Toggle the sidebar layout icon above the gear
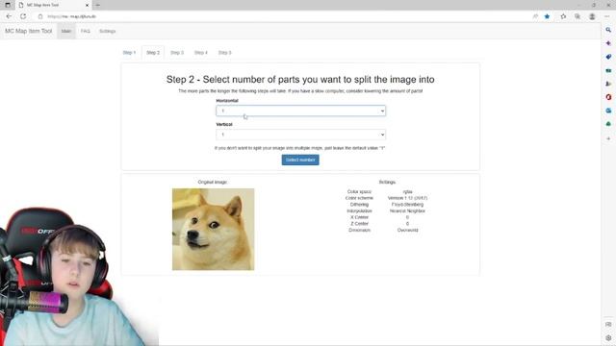This screenshot has width=616, height=346. [608, 325]
